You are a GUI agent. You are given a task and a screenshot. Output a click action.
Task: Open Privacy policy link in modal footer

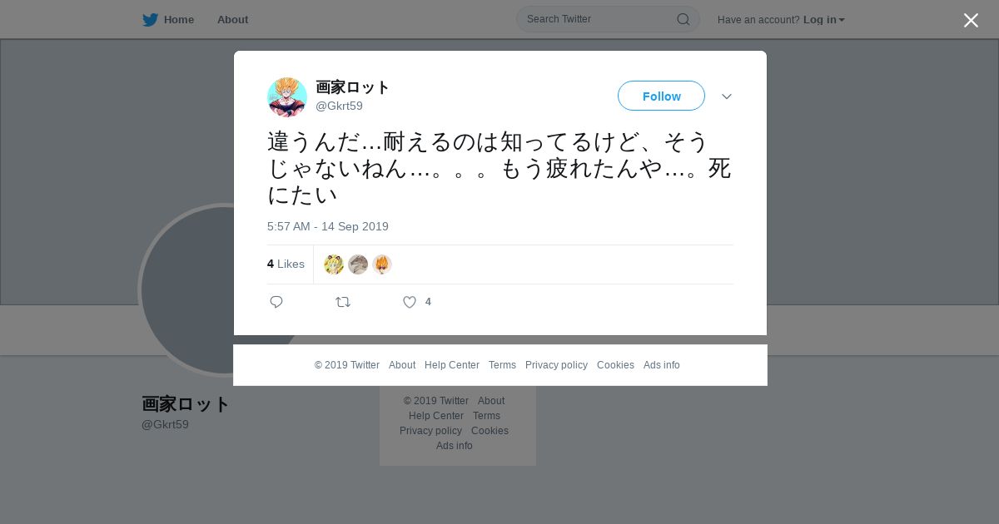[556, 365]
